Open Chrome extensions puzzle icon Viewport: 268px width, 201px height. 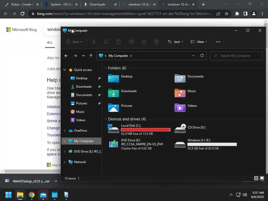237,14
